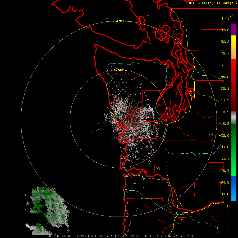Screen dimensions: 238x238
Task: Click the Super-Resolution Base Velocity caption
Action: click(120, 236)
